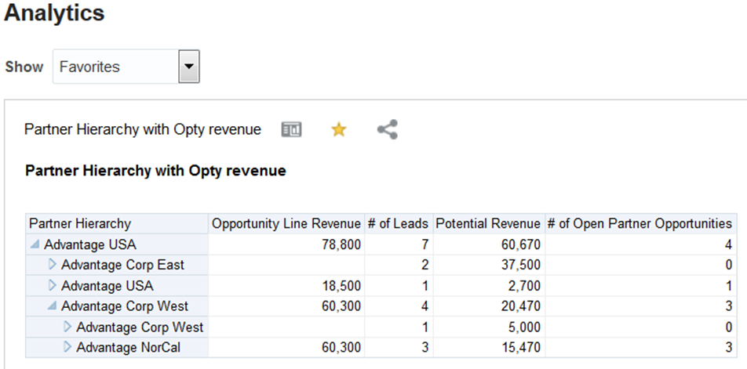Viewport: 747px width, 369px height.
Task: Click the # of Leads column header
Action: pyautogui.click(x=398, y=224)
